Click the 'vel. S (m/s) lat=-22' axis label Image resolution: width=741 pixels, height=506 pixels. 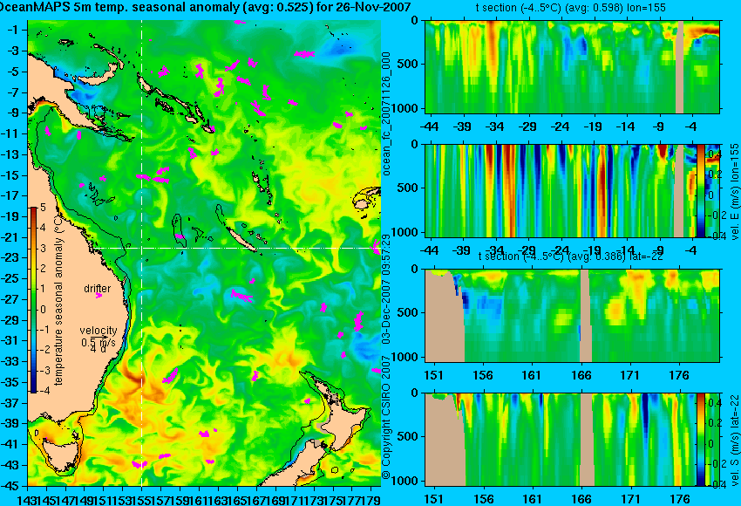click(x=735, y=440)
